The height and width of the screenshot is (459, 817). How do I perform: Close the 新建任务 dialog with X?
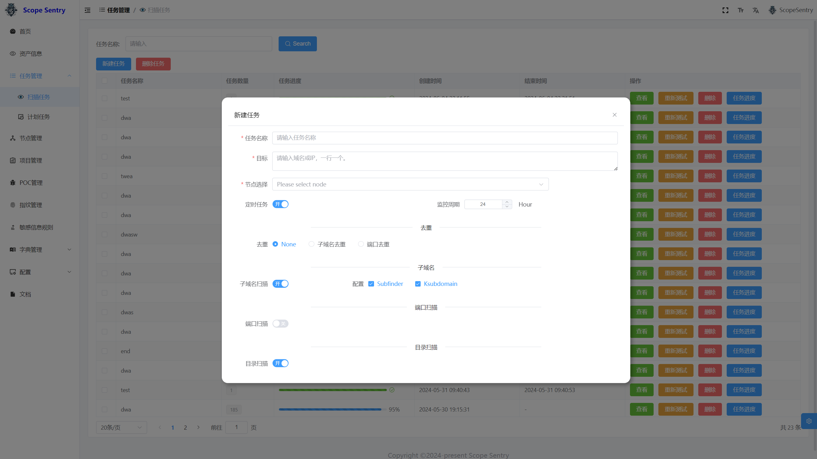point(615,115)
